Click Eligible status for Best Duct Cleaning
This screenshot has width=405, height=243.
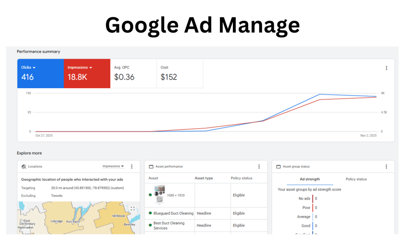pyautogui.click(x=239, y=226)
